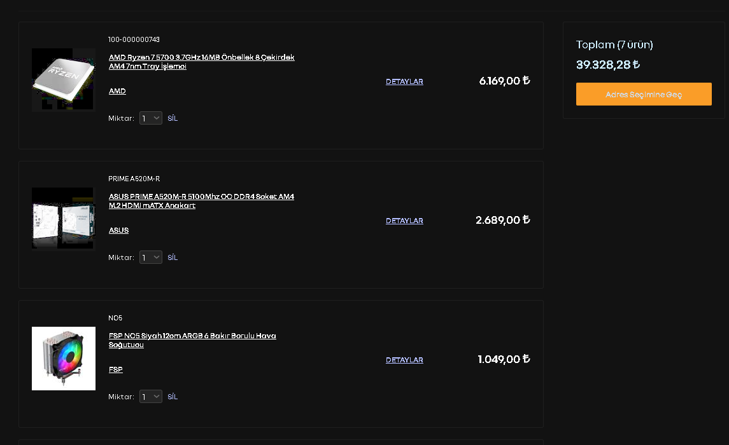
Task: Go to AMD brand page link
Action: (117, 91)
